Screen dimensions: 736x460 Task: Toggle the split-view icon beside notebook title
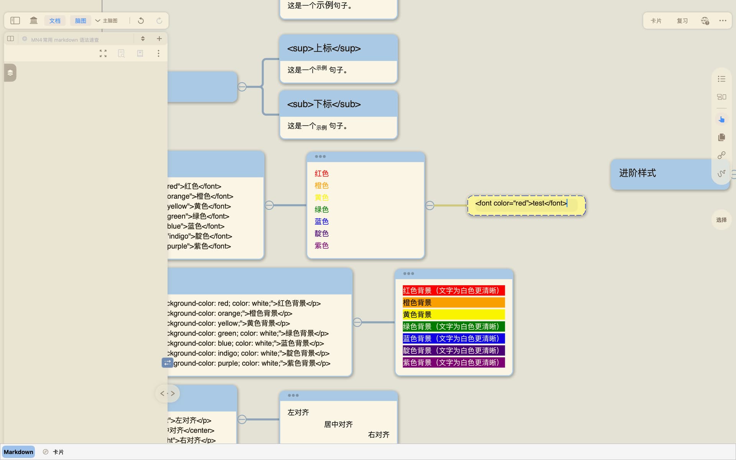point(11,39)
